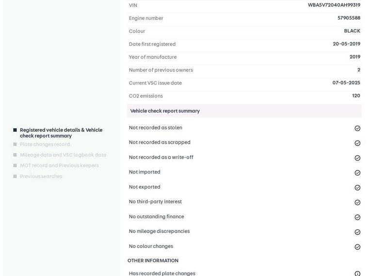Click the engine number 57905588
This screenshot has height=276, width=368.
pos(349,18)
